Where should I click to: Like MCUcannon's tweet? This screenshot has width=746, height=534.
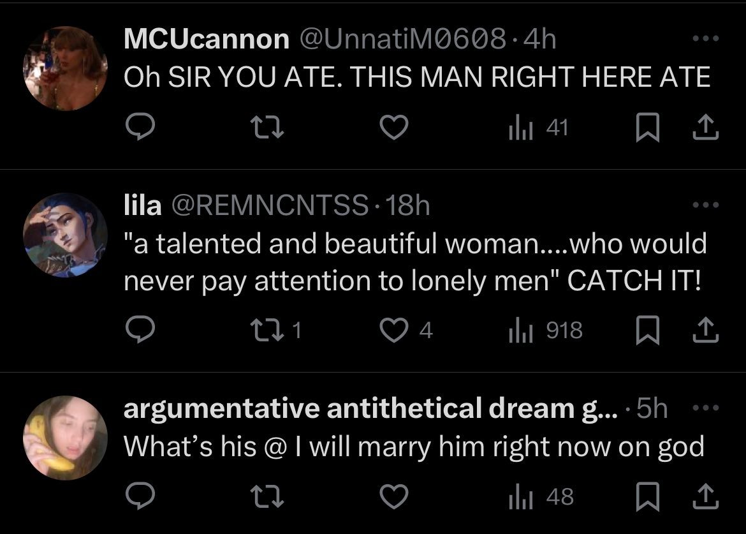[393, 130]
